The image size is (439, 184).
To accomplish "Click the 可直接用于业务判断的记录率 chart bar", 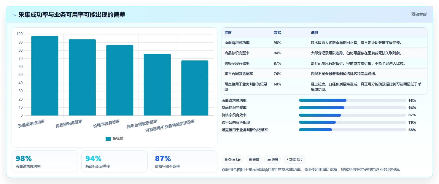I will tap(195, 88).
